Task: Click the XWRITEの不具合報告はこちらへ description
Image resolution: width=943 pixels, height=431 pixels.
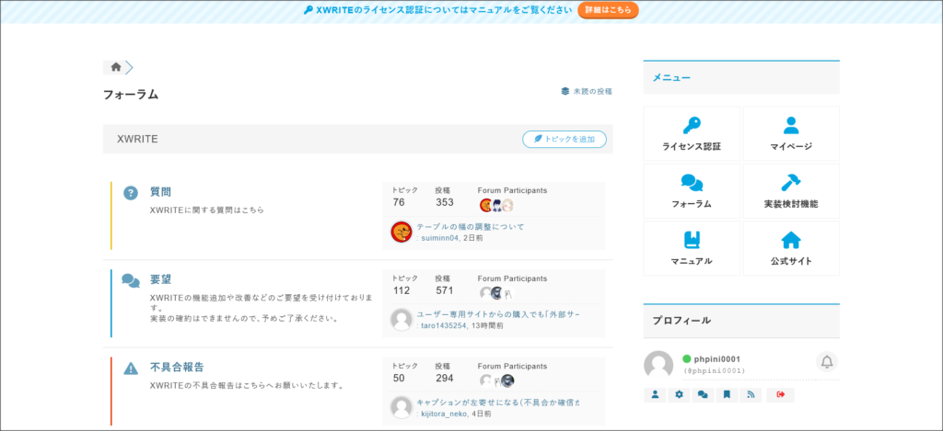Action: pyautogui.click(x=247, y=385)
